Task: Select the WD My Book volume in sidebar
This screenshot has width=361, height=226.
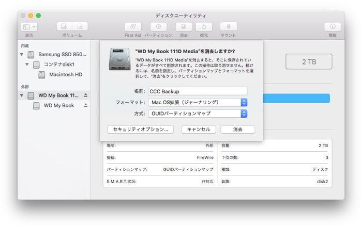Action: coord(59,105)
